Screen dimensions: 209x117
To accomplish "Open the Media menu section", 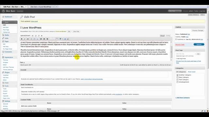I will tap(7, 35).
